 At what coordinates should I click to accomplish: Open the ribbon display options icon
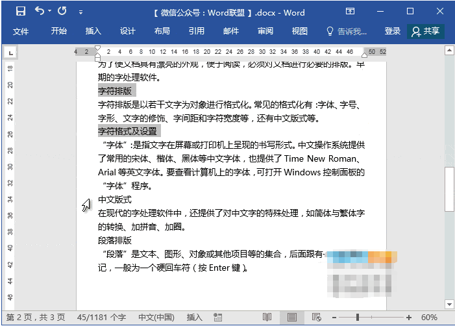(350, 12)
